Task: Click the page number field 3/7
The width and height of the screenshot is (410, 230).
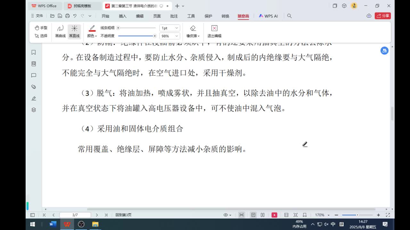Action: click(x=75, y=215)
